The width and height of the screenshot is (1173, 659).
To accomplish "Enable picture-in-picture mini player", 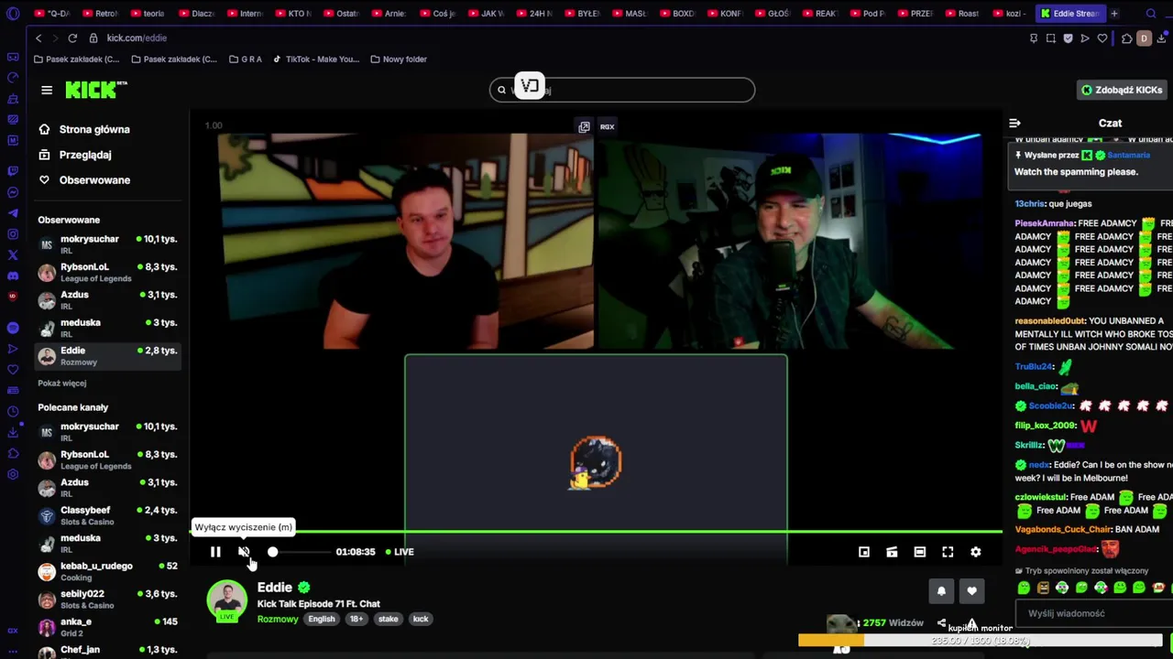I will (x=864, y=552).
